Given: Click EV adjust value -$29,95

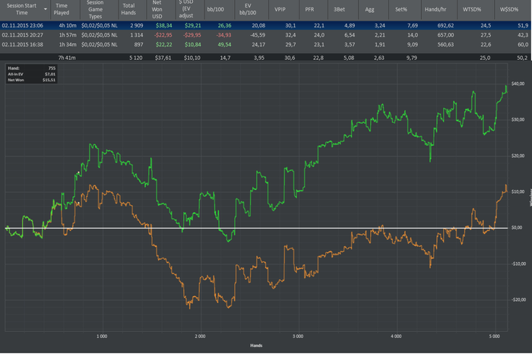Looking at the screenshot, I should coord(192,35).
